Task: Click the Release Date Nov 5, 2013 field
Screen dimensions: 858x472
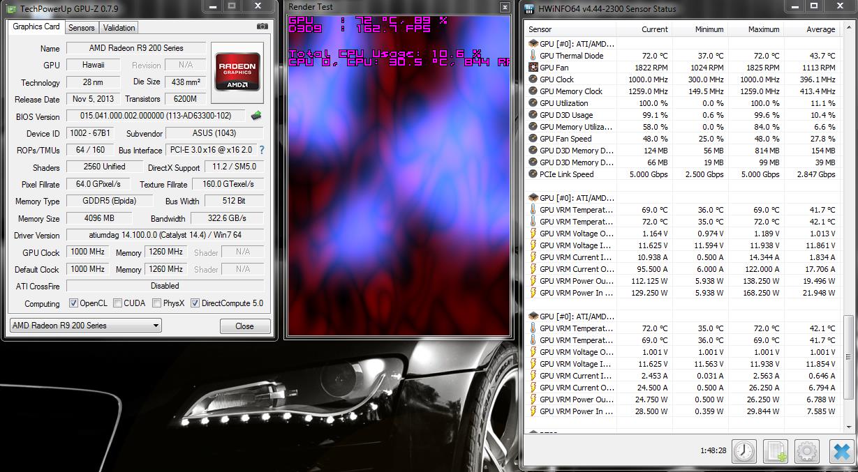Action: [x=92, y=99]
